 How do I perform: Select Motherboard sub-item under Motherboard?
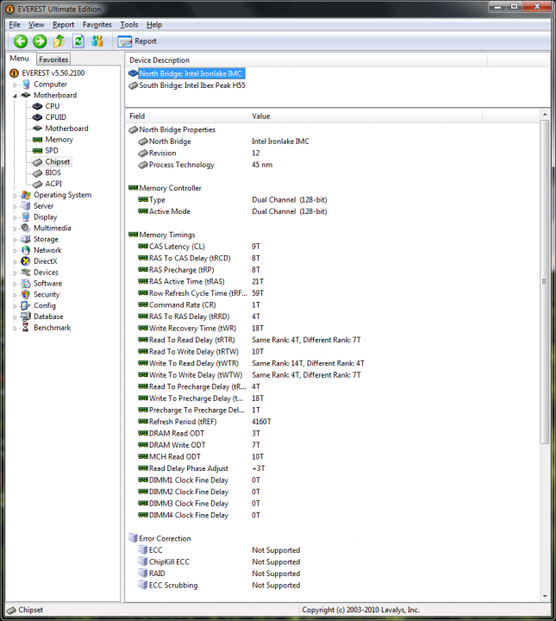[x=66, y=129]
